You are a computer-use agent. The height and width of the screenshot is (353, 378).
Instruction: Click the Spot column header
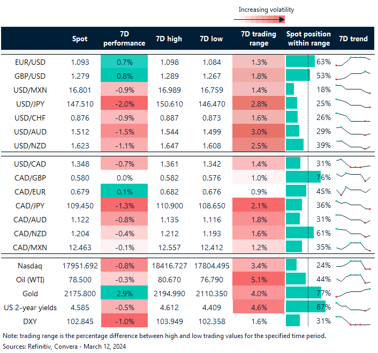tap(80, 39)
